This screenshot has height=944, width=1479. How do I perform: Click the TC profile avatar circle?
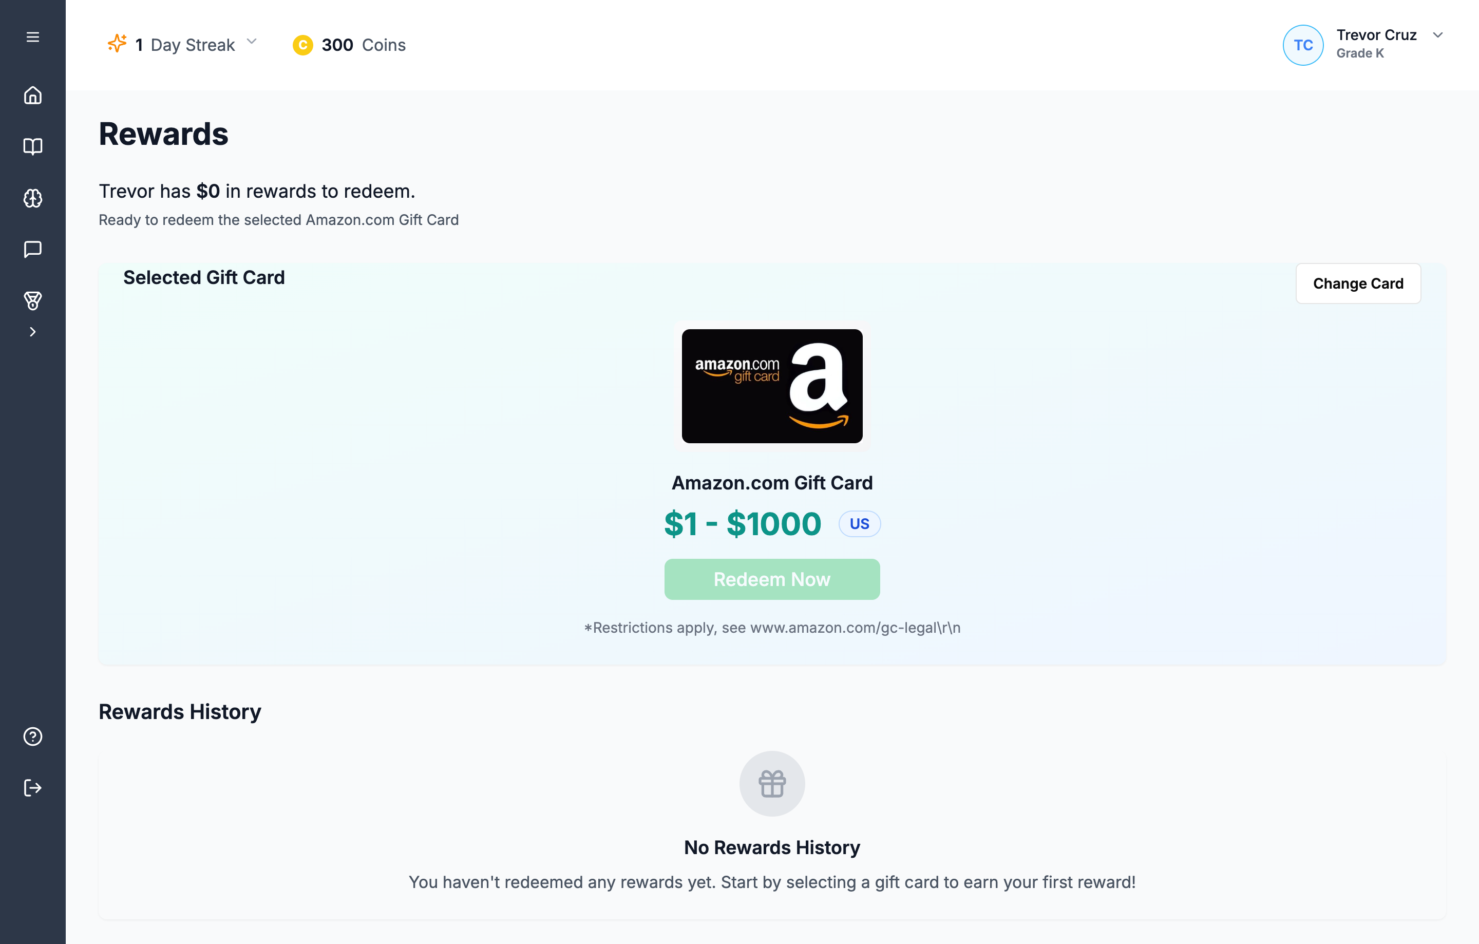coord(1303,45)
